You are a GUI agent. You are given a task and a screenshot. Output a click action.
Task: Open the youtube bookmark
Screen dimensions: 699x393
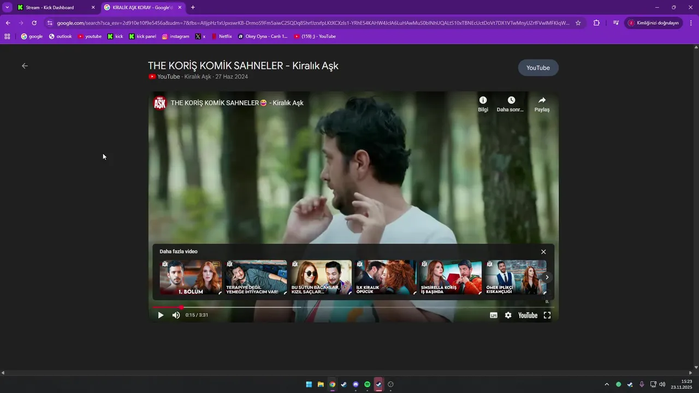click(x=90, y=37)
